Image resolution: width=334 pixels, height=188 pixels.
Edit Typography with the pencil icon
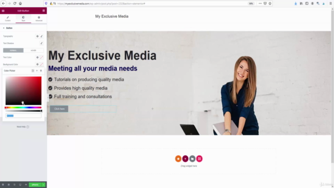tap(42, 36)
